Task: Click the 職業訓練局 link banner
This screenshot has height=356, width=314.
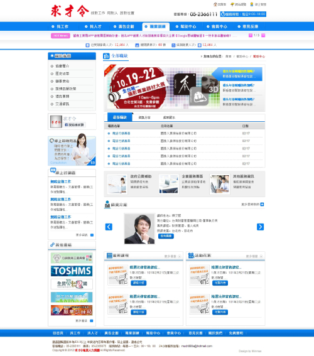Action: pyautogui.click(x=72, y=310)
